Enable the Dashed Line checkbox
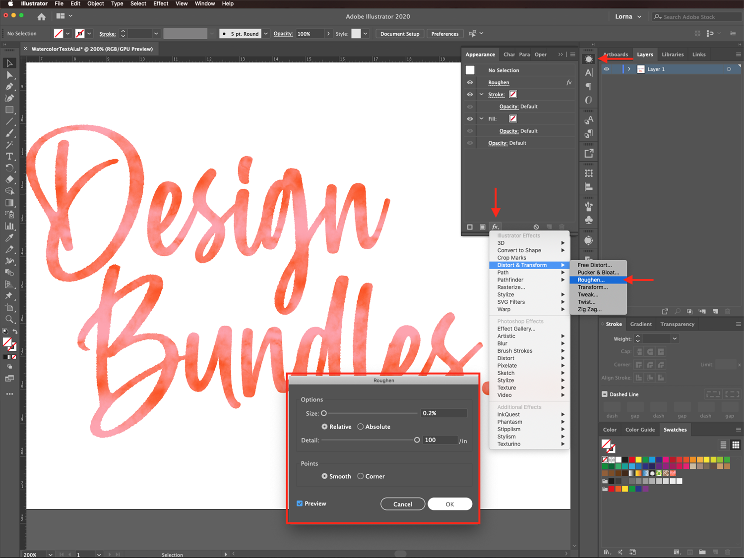Screen dimensions: 744x558 [x=605, y=394]
